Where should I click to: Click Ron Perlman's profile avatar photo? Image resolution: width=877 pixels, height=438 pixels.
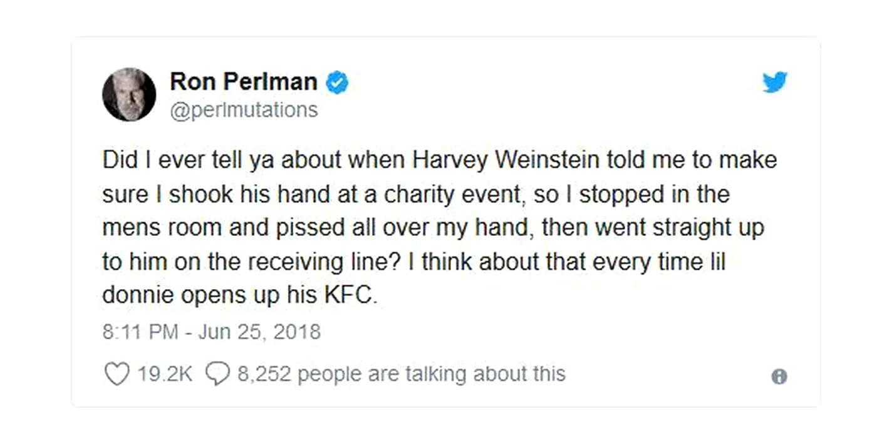coord(129,94)
